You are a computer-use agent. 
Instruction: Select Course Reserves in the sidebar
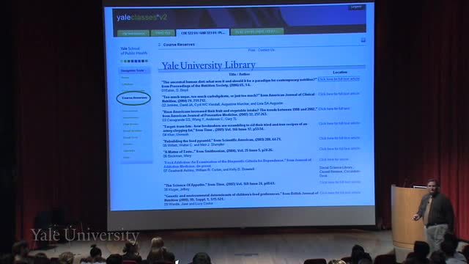pyautogui.click(x=134, y=98)
